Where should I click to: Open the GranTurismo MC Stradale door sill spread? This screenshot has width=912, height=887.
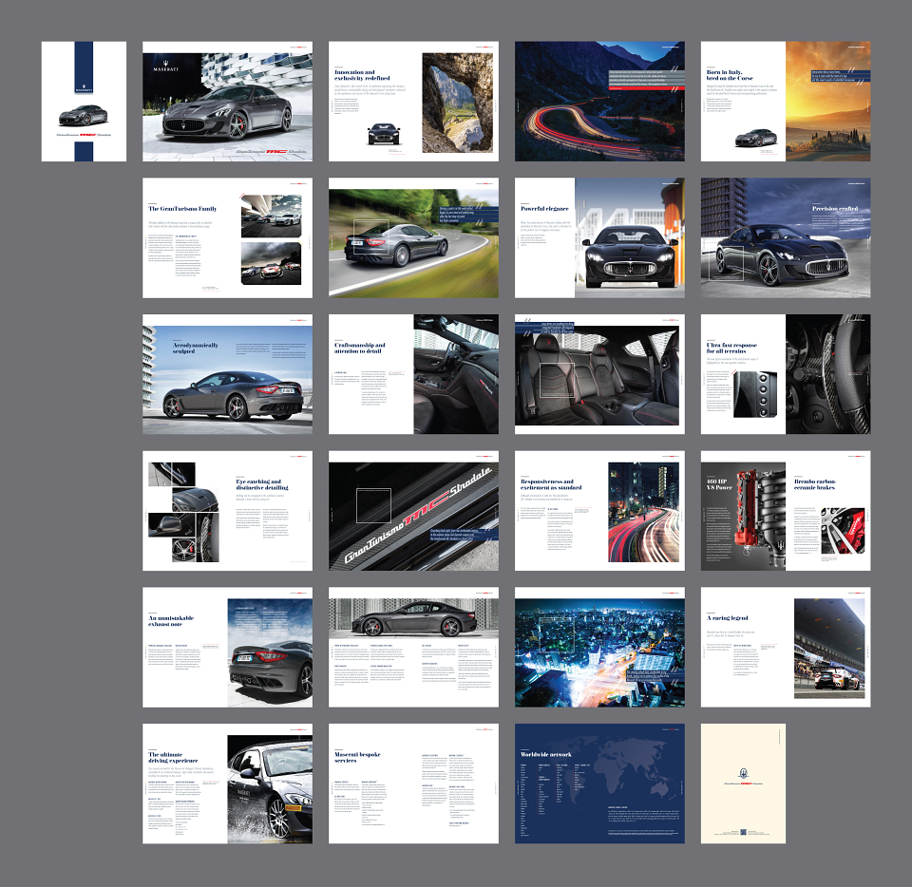(413, 511)
